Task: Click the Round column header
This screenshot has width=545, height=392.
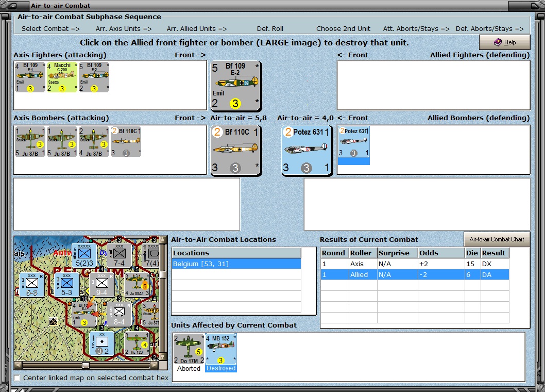Action: [x=335, y=253]
